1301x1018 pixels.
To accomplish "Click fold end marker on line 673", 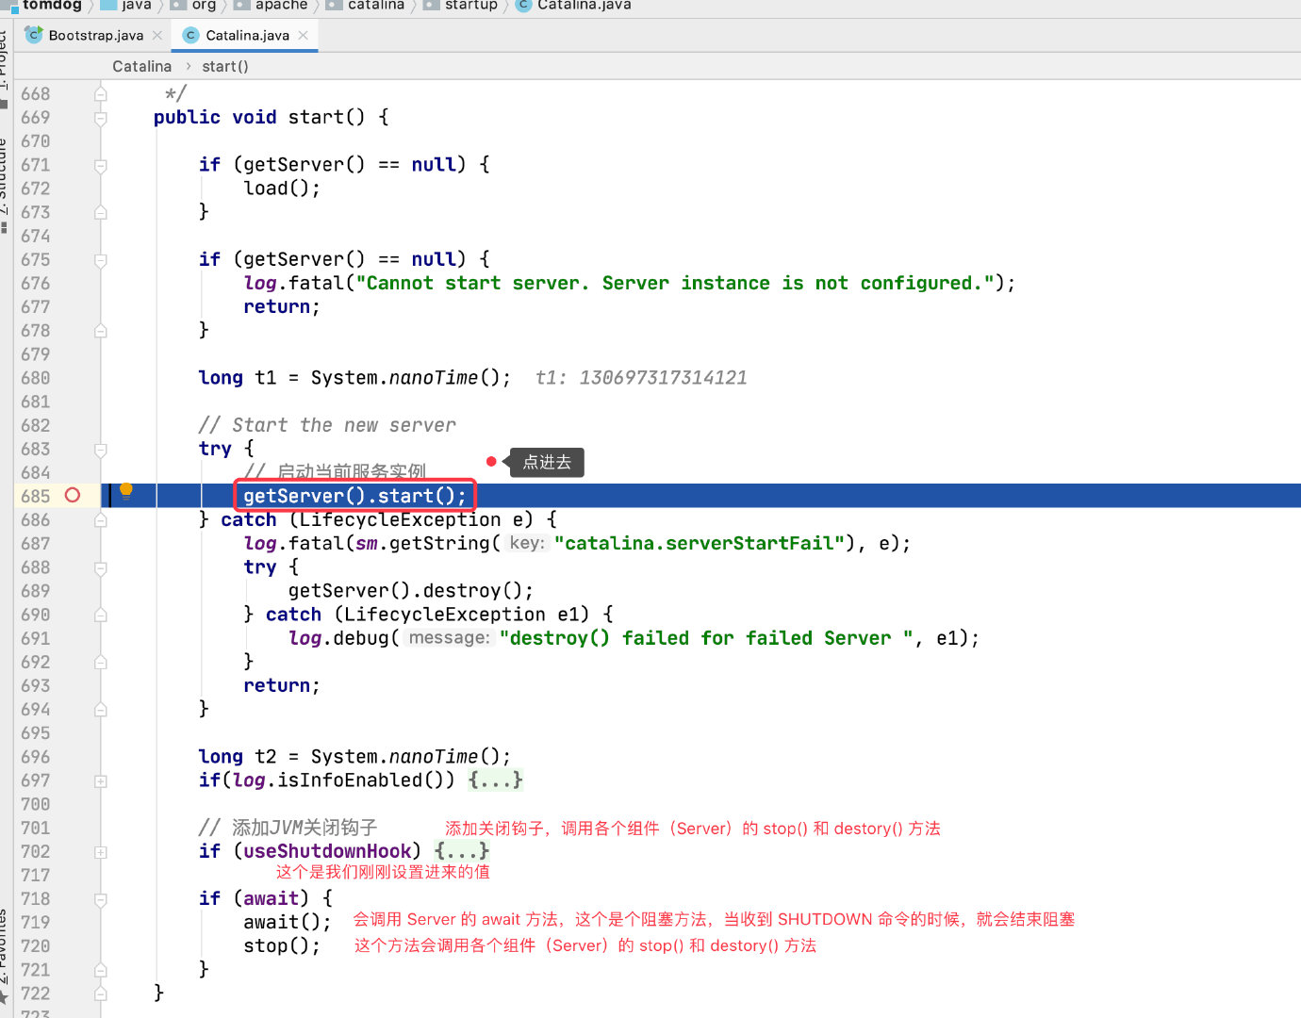I will coord(101,213).
